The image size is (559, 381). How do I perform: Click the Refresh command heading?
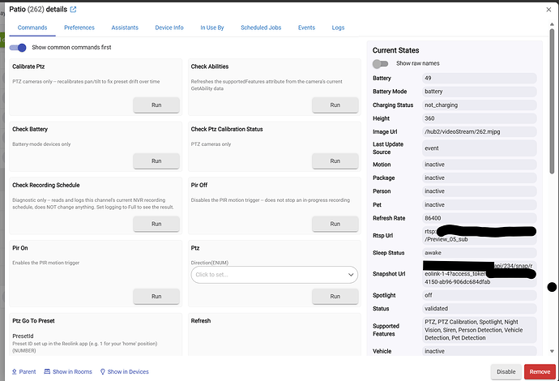201,321
